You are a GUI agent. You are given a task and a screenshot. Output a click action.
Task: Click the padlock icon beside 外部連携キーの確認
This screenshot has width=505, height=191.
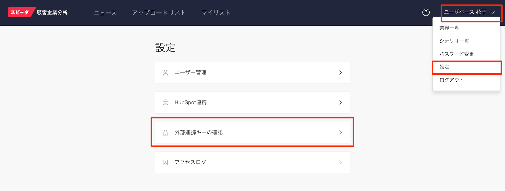click(x=166, y=132)
